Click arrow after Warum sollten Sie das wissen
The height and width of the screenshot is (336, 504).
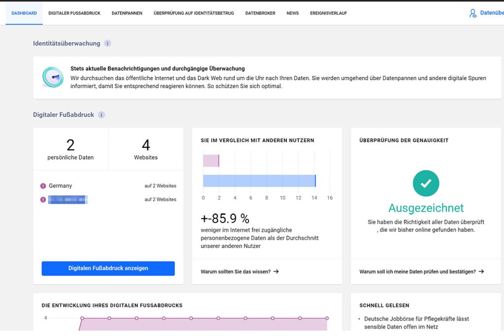[x=276, y=271]
